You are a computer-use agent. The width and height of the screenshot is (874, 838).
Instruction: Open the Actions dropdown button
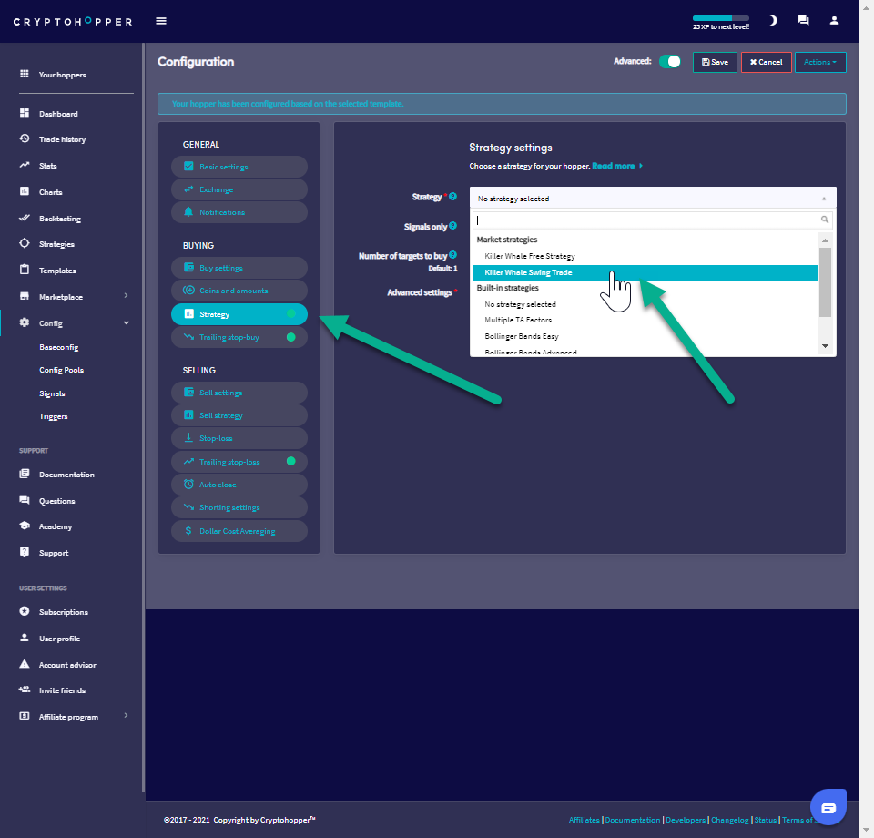click(820, 62)
